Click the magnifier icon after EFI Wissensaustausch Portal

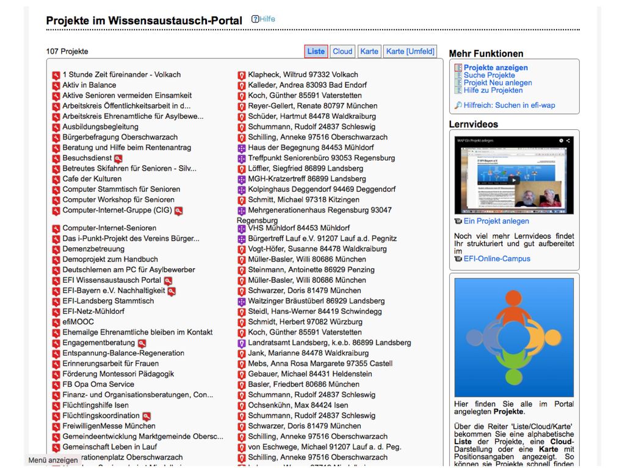(168, 281)
